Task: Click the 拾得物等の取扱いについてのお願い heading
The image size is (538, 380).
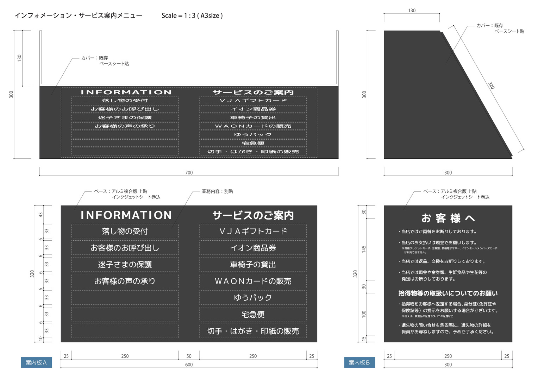Action: [448, 293]
